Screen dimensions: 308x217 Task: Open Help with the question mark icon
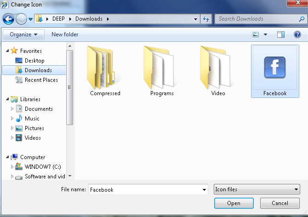click(297, 34)
